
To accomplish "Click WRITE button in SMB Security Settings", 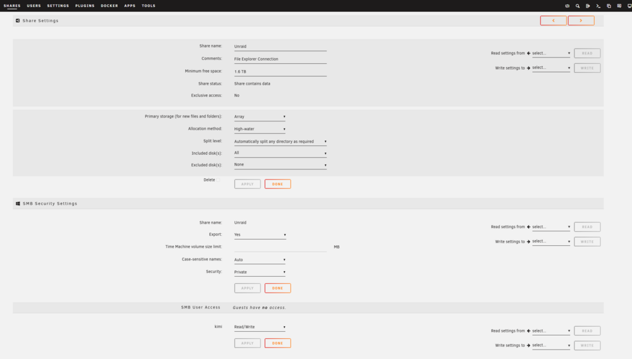I will click(x=587, y=241).
